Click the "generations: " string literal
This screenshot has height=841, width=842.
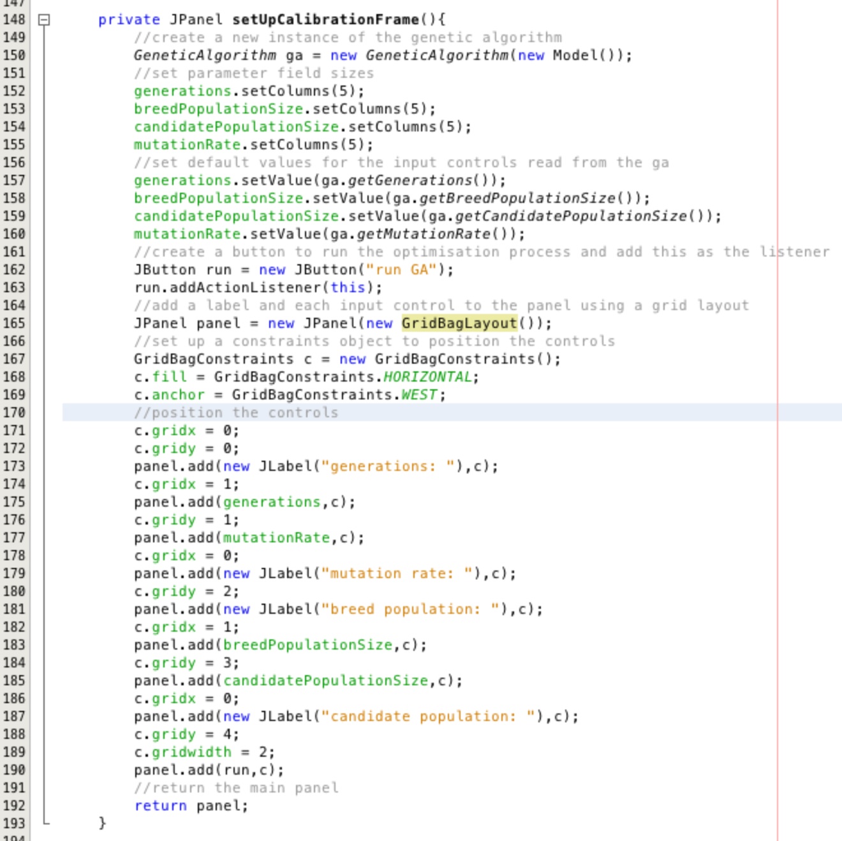point(388,466)
